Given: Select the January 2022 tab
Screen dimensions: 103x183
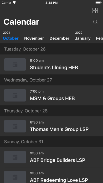Looking at the screenshot, I should (x=83, y=38).
